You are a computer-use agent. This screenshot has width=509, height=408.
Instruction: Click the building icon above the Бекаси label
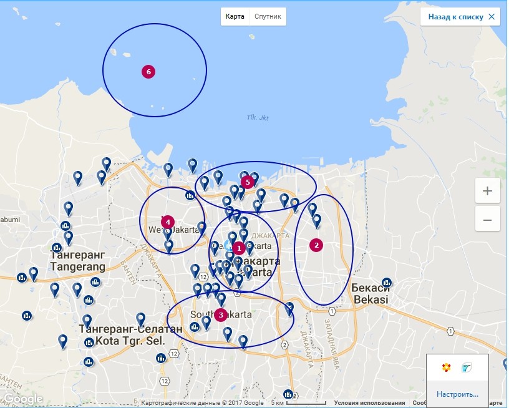[387, 282]
